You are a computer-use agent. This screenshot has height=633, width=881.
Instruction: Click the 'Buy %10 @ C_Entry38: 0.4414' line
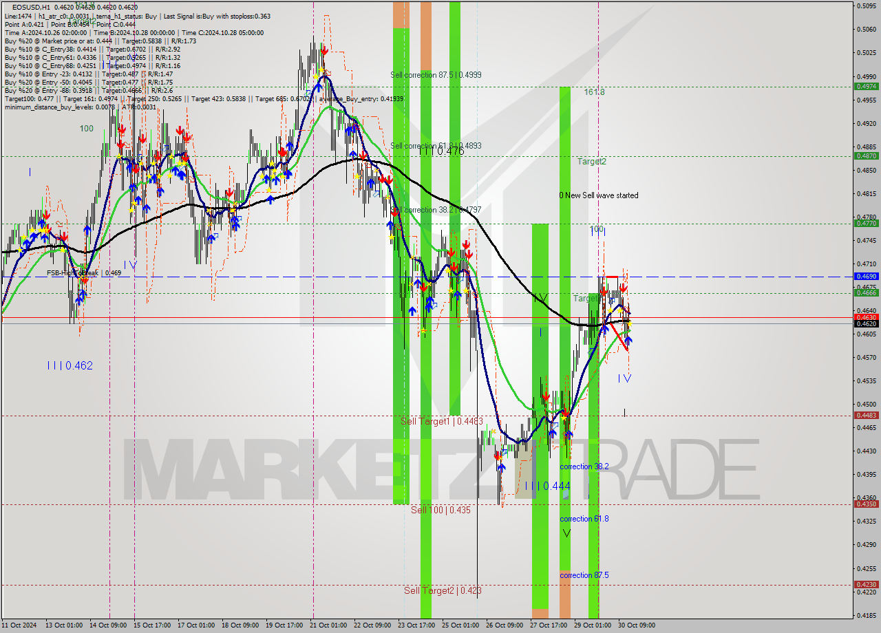[x=92, y=50]
